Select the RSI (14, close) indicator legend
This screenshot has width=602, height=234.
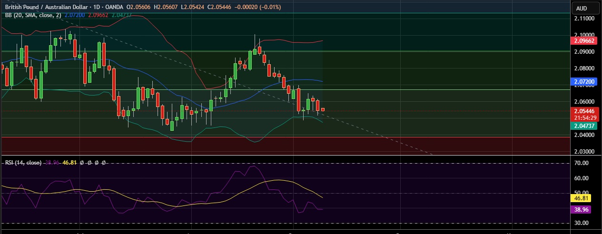click(x=23, y=163)
